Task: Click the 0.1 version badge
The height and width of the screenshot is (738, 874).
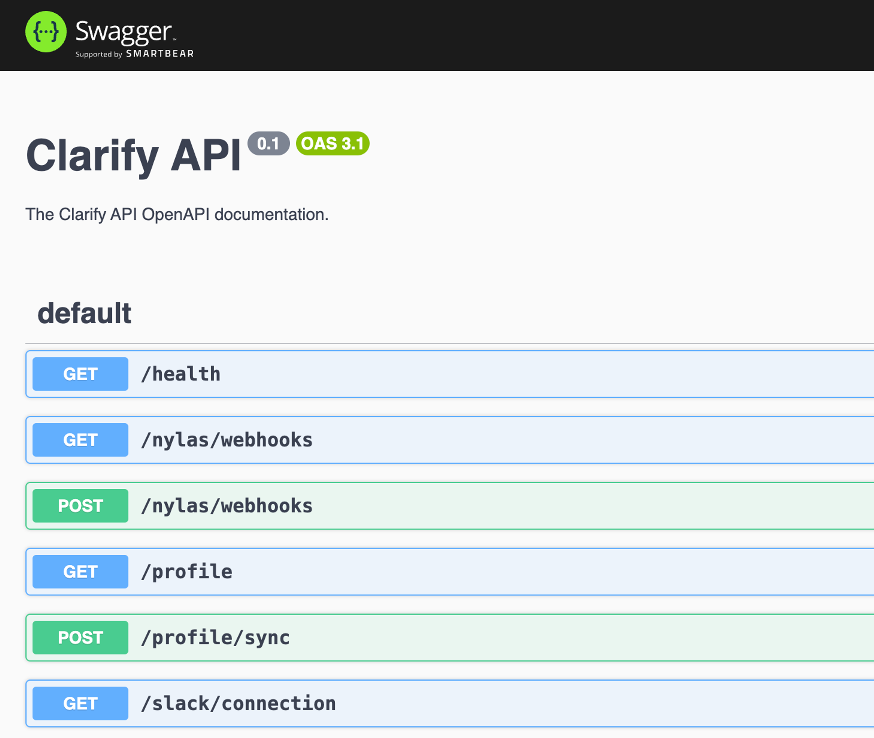Action: 268,143
